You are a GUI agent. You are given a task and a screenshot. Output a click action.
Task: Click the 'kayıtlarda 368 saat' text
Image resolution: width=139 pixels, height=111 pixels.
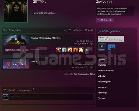coord(85,41)
